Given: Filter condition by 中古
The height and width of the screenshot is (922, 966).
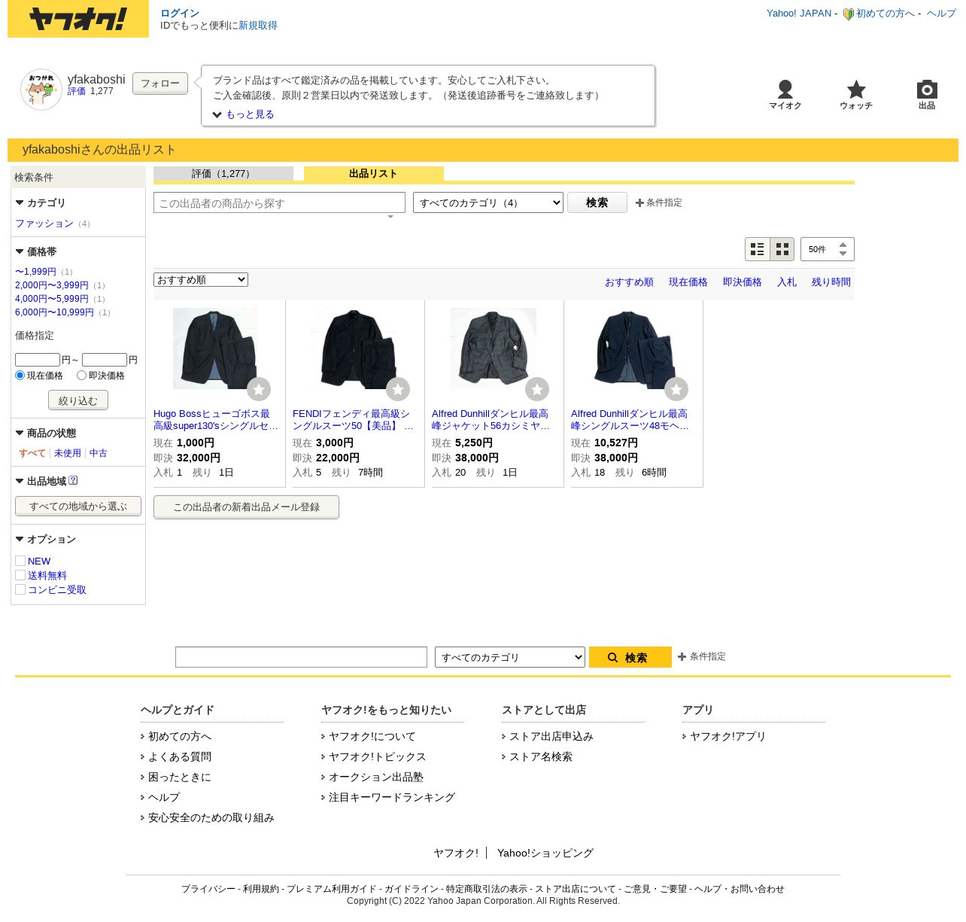Looking at the screenshot, I should point(99,453).
